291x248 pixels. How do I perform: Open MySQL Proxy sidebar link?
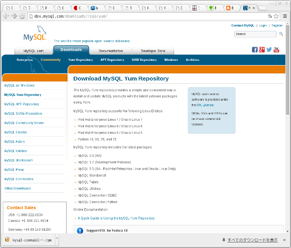14,169
